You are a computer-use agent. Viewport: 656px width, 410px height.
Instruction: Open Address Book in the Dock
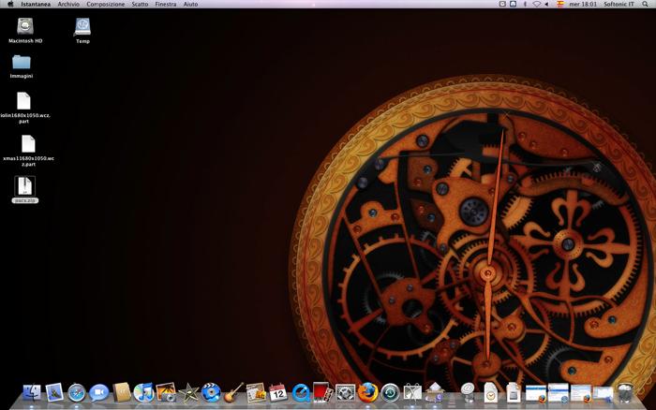point(122,393)
